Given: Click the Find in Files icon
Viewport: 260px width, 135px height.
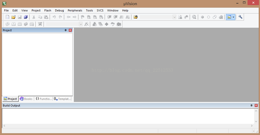Looking at the screenshot, I should click(136, 17).
